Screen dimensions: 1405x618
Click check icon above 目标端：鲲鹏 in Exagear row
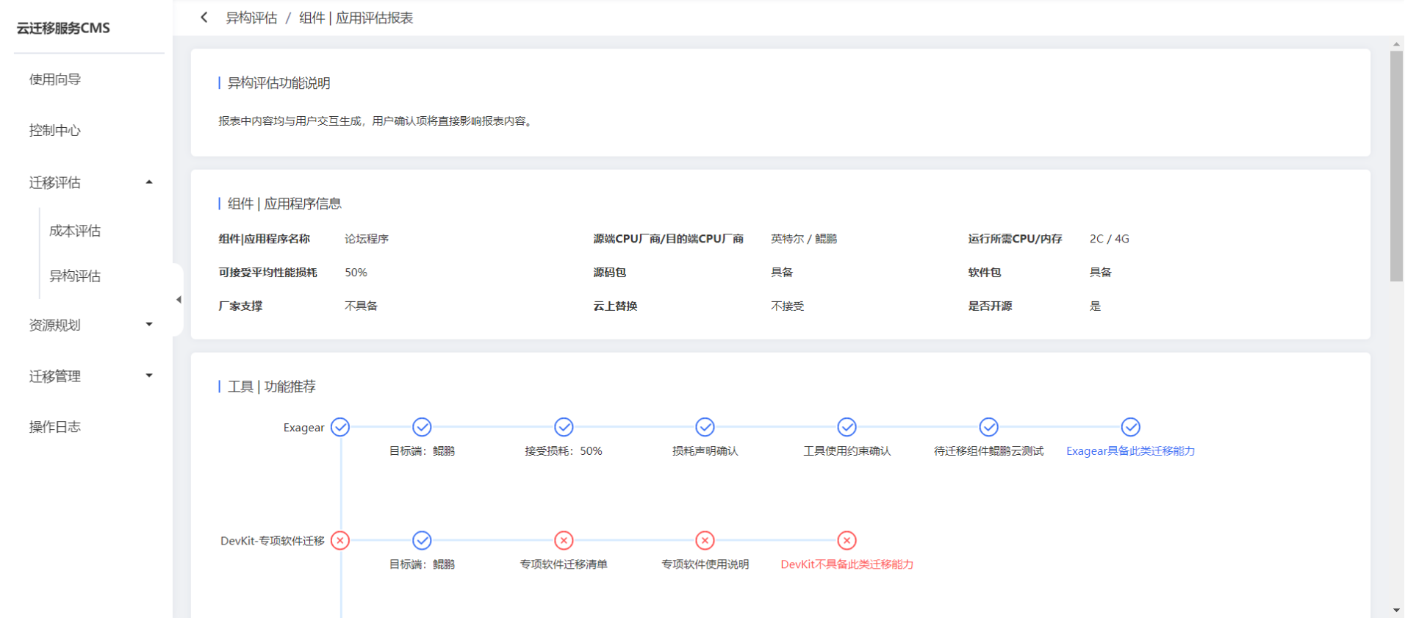422,427
